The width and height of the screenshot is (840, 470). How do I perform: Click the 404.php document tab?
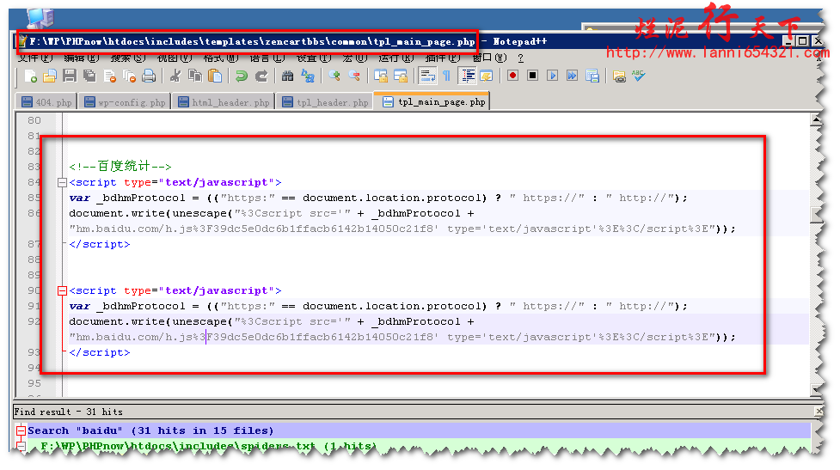(x=46, y=102)
